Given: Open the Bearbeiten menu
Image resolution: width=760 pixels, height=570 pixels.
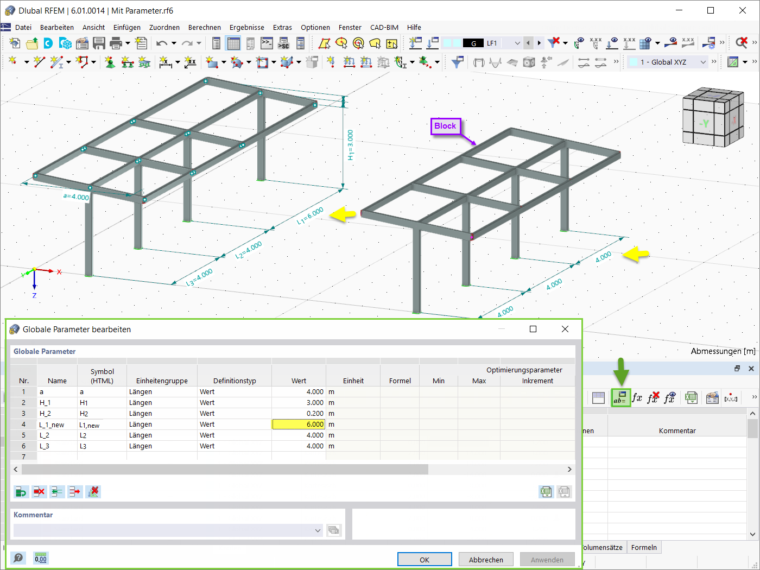Looking at the screenshot, I should [57, 27].
